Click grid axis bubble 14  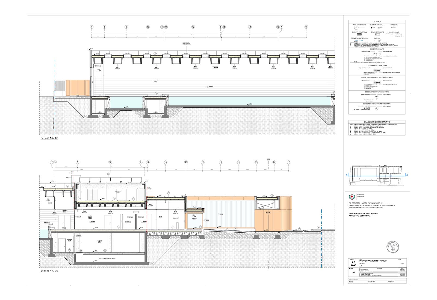click(250, 27)
